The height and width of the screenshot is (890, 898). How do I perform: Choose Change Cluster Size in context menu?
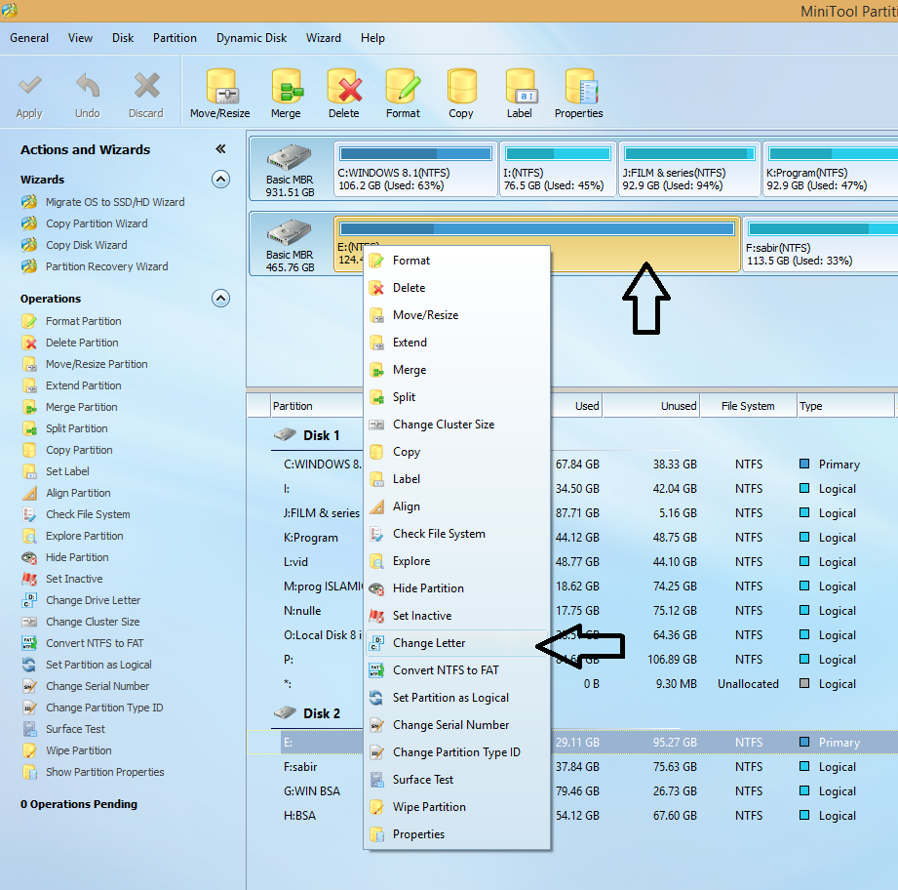pyautogui.click(x=457, y=425)
